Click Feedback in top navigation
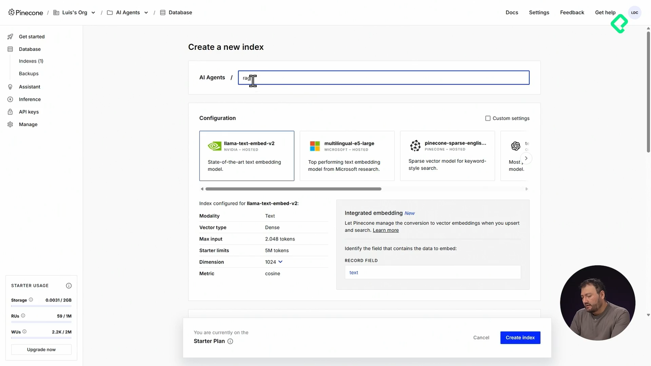651x366 pixels. click(572, 13)
